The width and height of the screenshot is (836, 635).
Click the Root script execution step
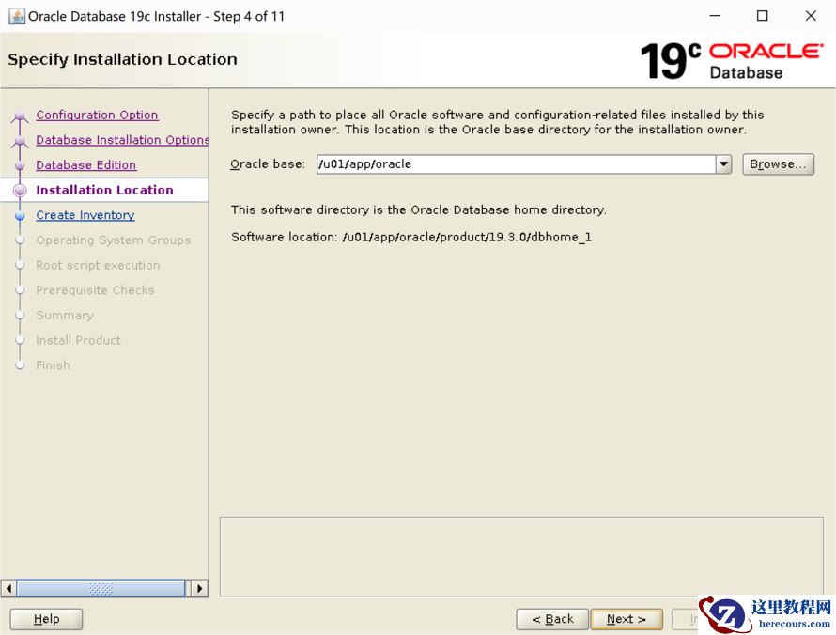[x=98, y=265]
